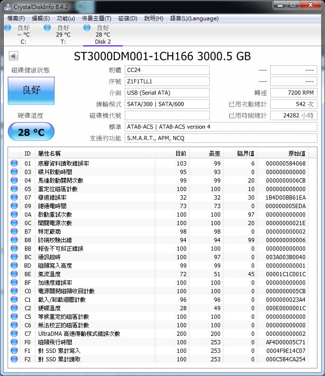Select the UltraDMA 高速傳輸模式錯誤次數 attribute name
Viewport: 325px width, 376px height.
[x=79, y=333]
